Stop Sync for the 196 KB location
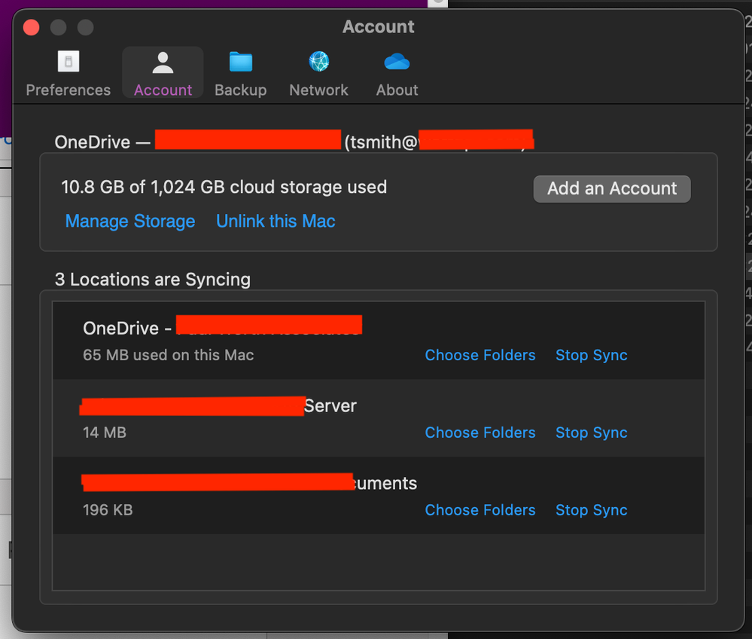The width and height of the screenshot is (752, 639). (592, 509)
